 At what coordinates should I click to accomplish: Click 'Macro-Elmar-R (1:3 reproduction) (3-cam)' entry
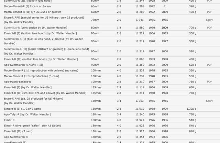[x=32, y=76]
